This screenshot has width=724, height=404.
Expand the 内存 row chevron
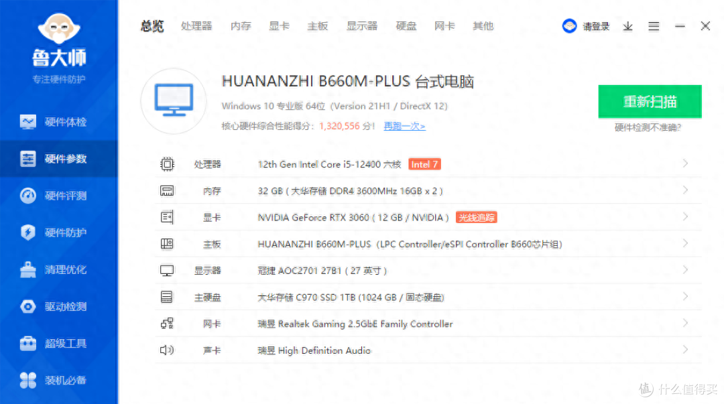tap(685, 190)
